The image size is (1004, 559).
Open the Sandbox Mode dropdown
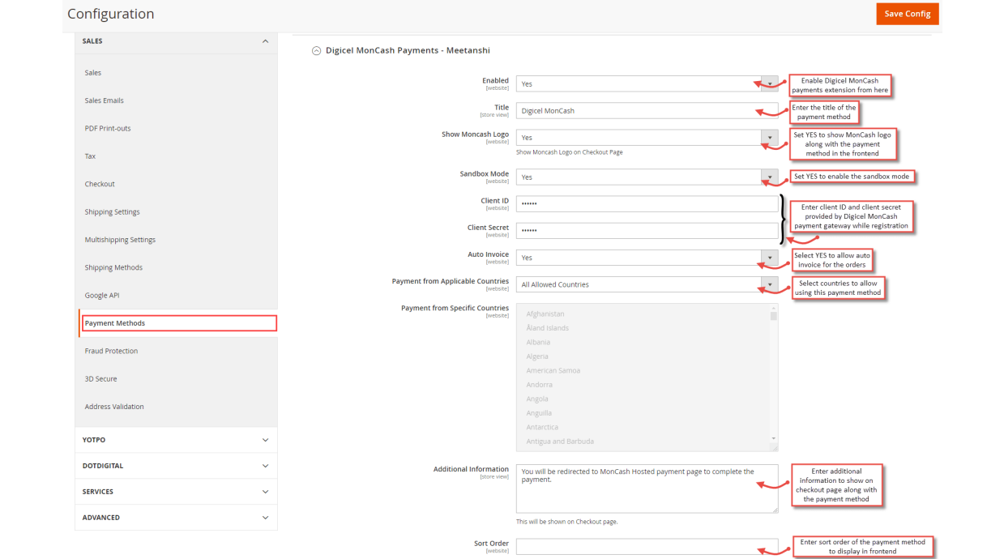pos(647,177)
